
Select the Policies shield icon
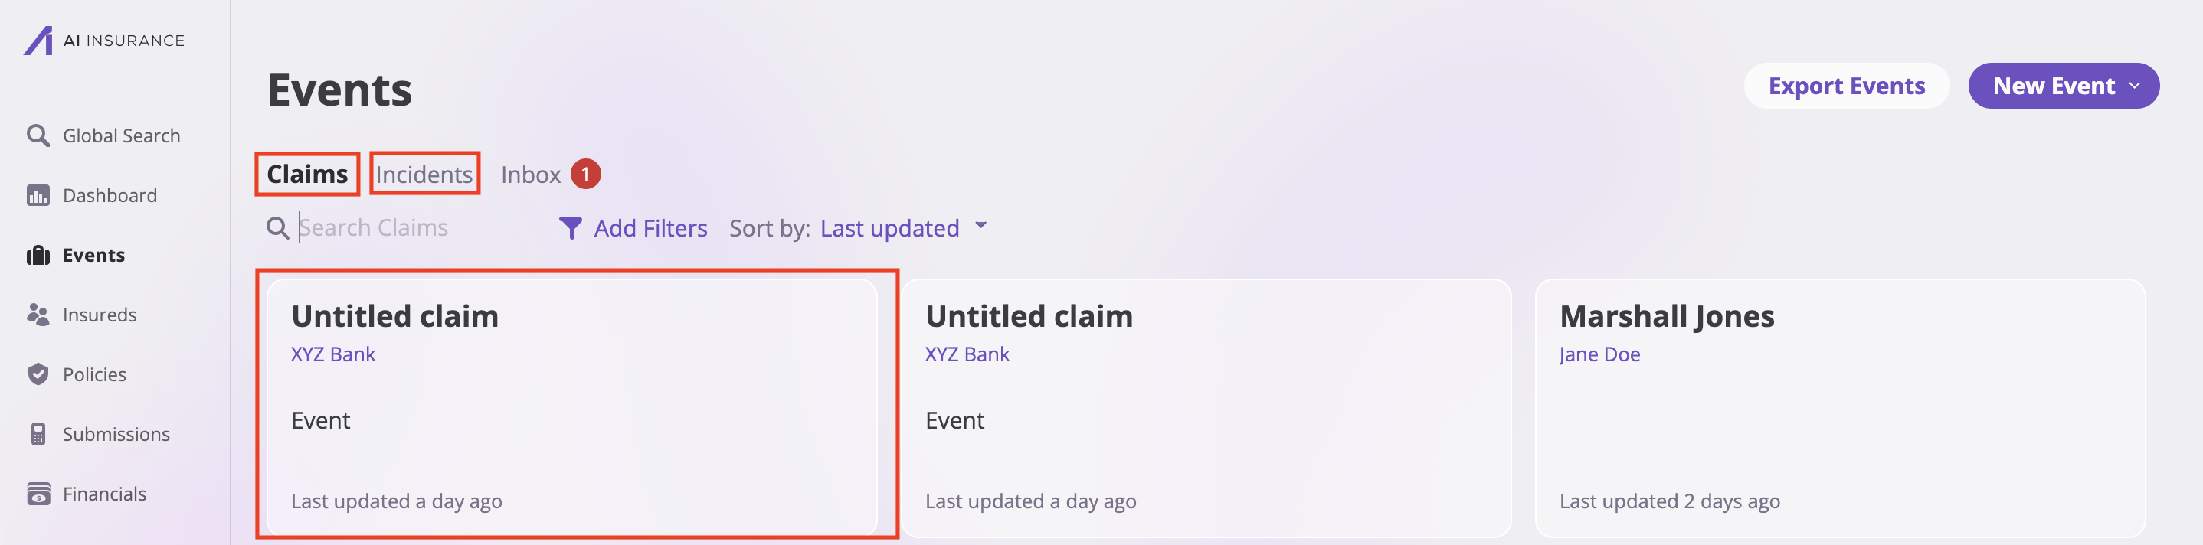(x=39, y=374)
